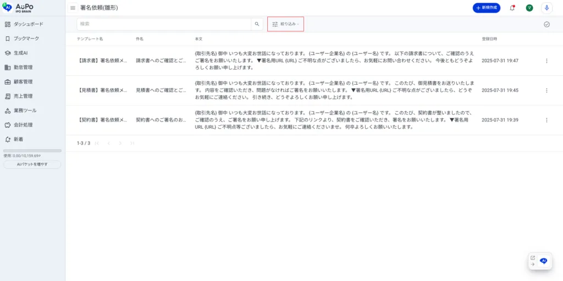
Task: Select 【見積書】署名依頼メ… template name
Action: click(x=102, y=91)
